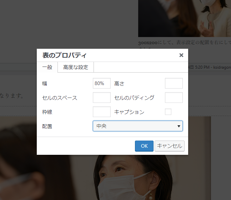Focus the 高さ input field
The image size is (231, 200).
pyautogui.click(x=174, y=83)
